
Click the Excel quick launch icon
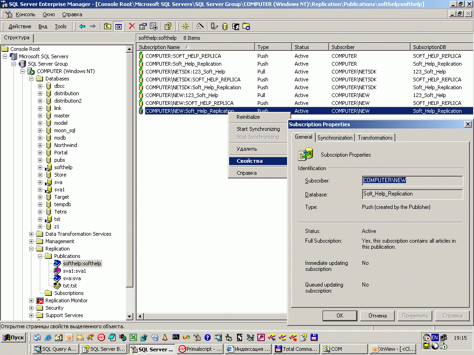pyautogui.click(x=133, y=337)
